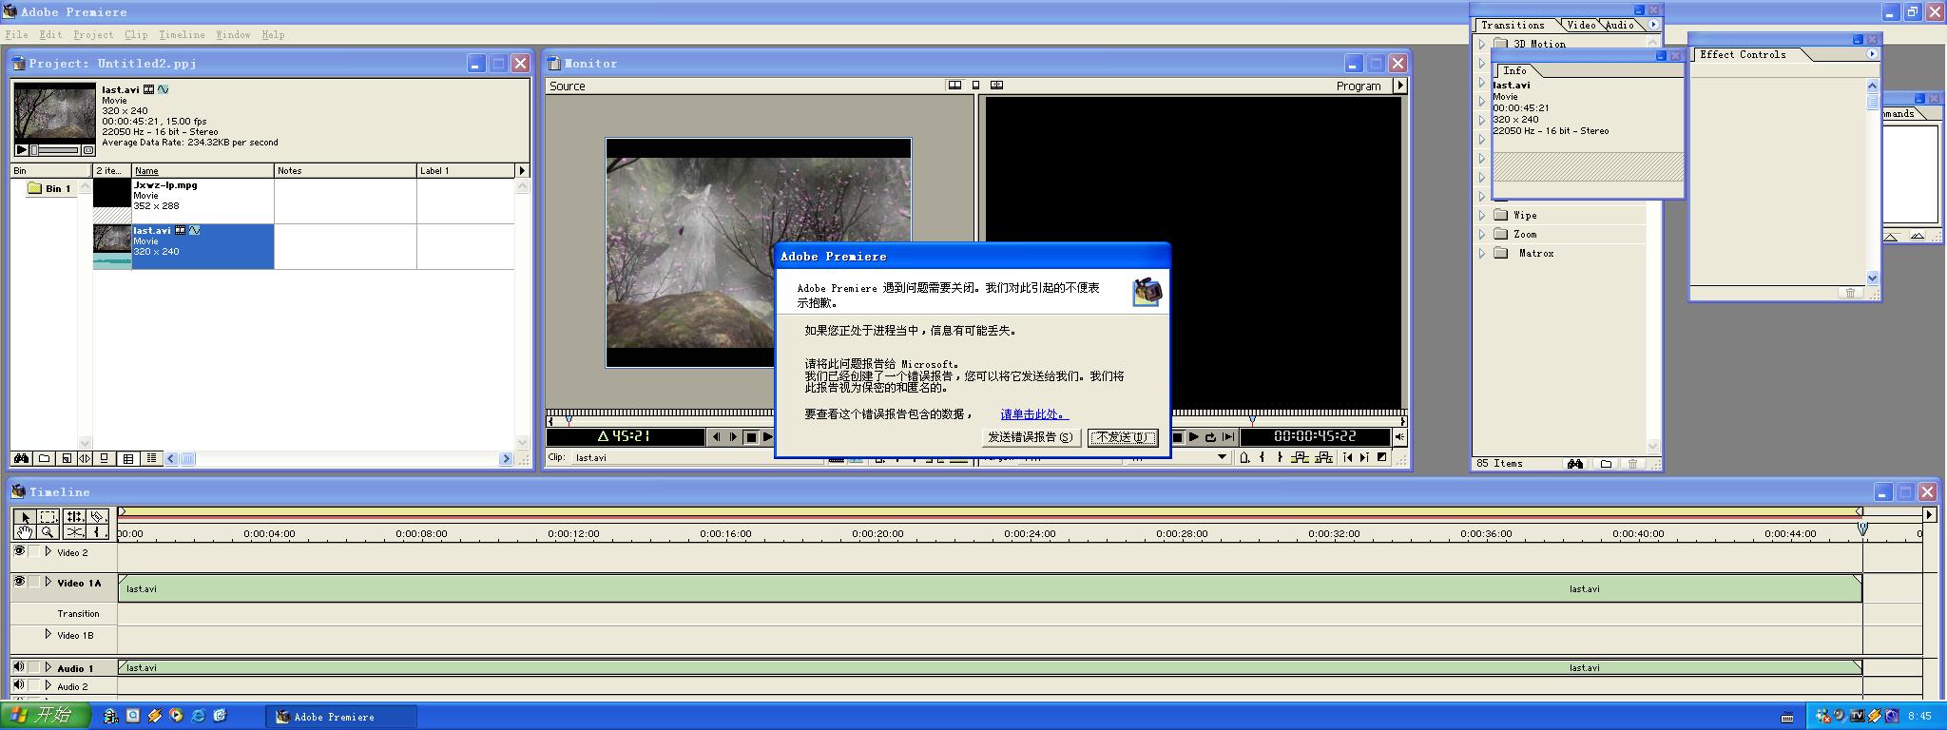Select the Hand tool in Timeline
The image size is (1947, 730).
(x=25, y=532)
